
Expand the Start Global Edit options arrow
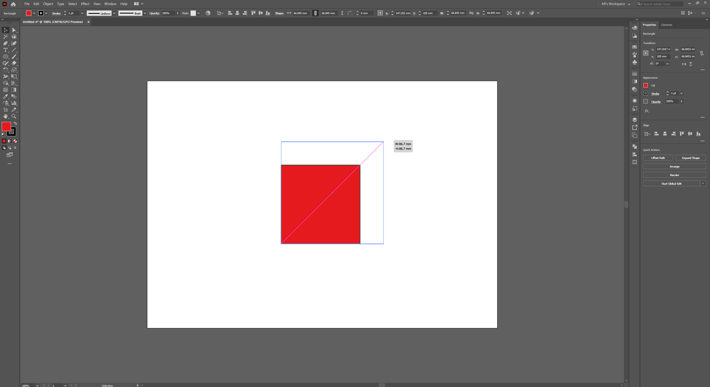click(x=703, y=183)
